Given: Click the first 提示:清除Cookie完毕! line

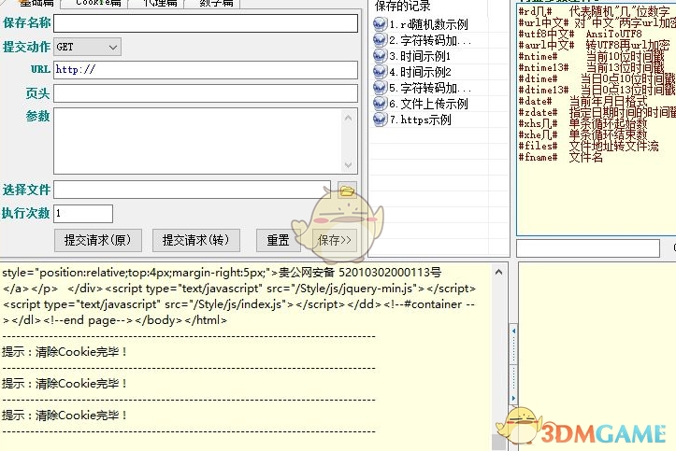Looking at the screenshot, I should [x=65, y=352].
